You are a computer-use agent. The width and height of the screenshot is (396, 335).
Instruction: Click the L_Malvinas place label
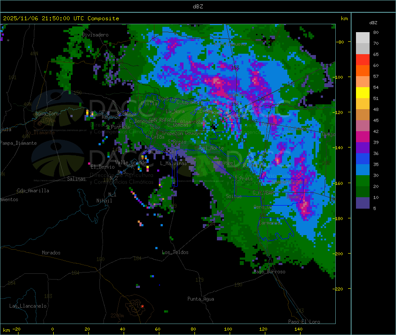click(x=173, y=163)
